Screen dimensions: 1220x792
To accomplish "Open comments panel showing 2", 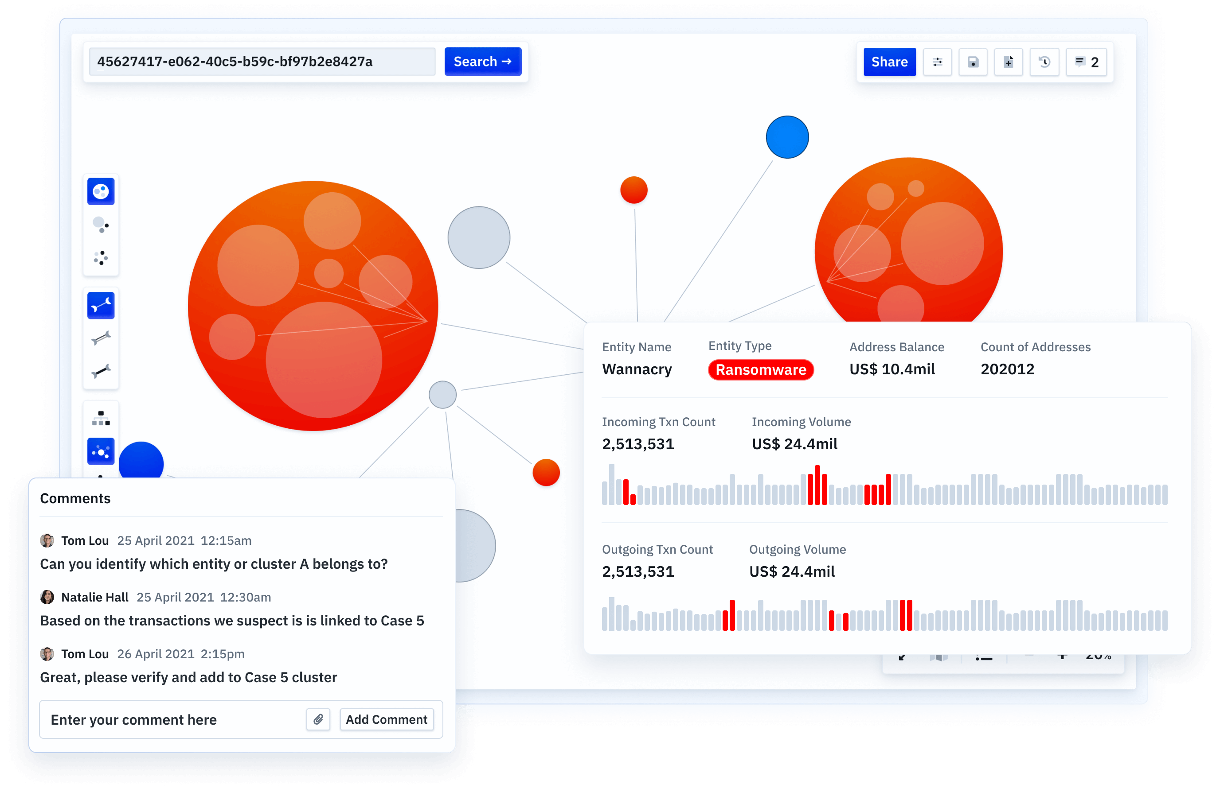I will click(x=1086, y=62).
